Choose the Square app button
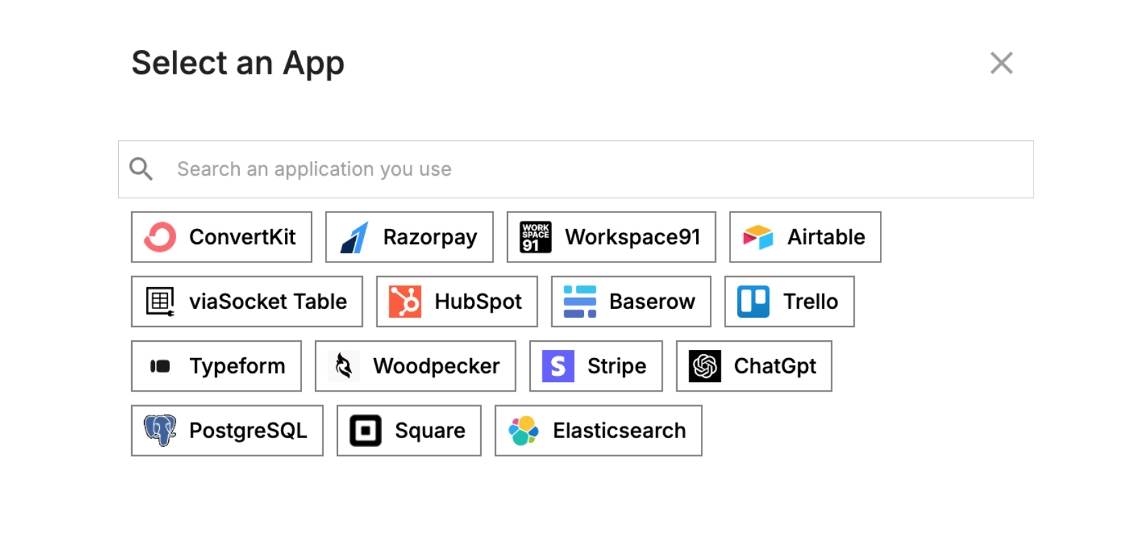The height and width of the screenshot is (546, 1121). tap(409, 431)
